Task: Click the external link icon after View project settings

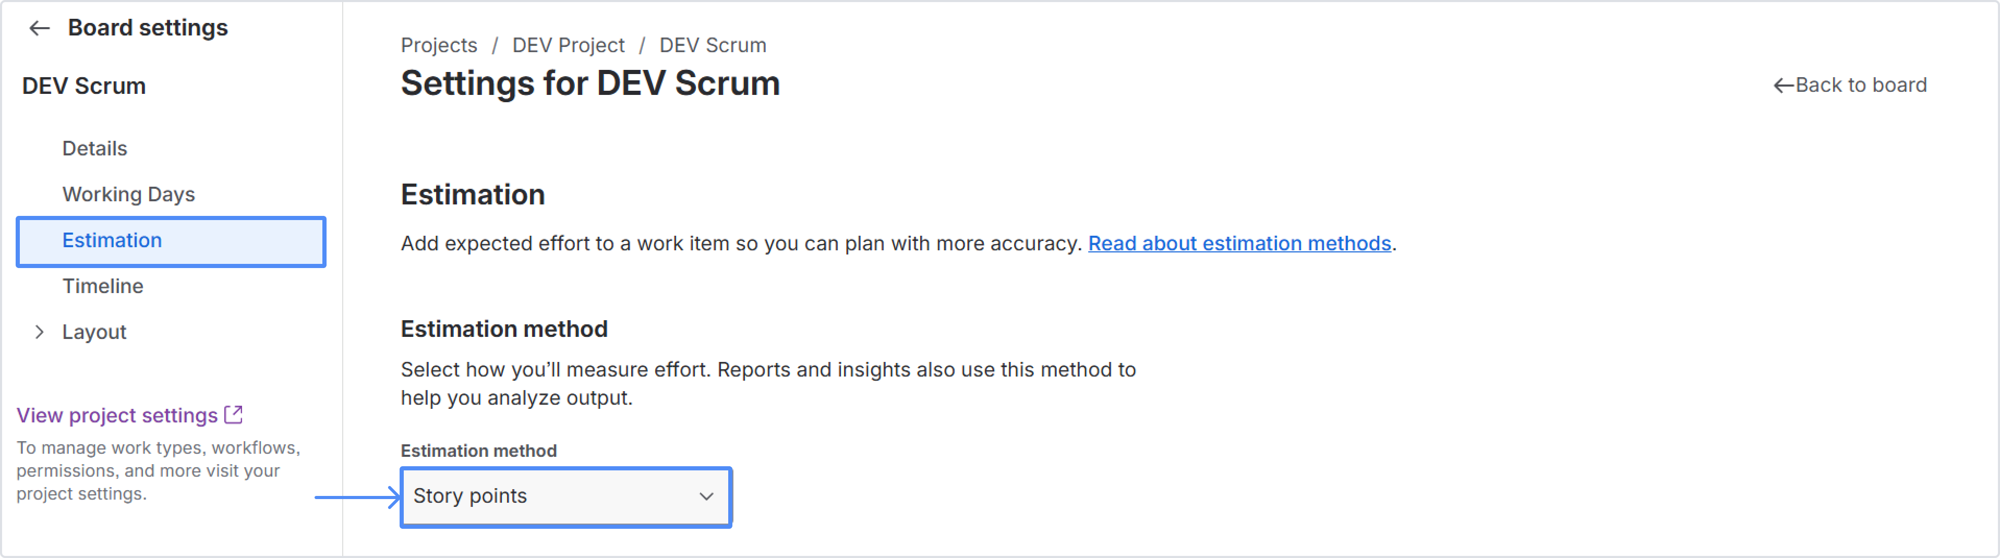Action: click(234, 415)
